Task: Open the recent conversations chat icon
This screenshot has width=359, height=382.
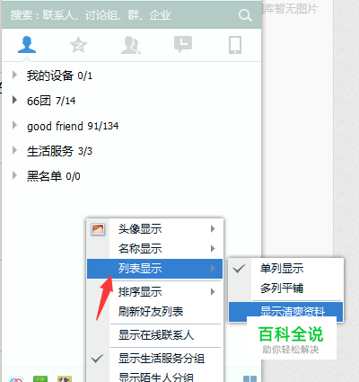Action: point(183,44)
